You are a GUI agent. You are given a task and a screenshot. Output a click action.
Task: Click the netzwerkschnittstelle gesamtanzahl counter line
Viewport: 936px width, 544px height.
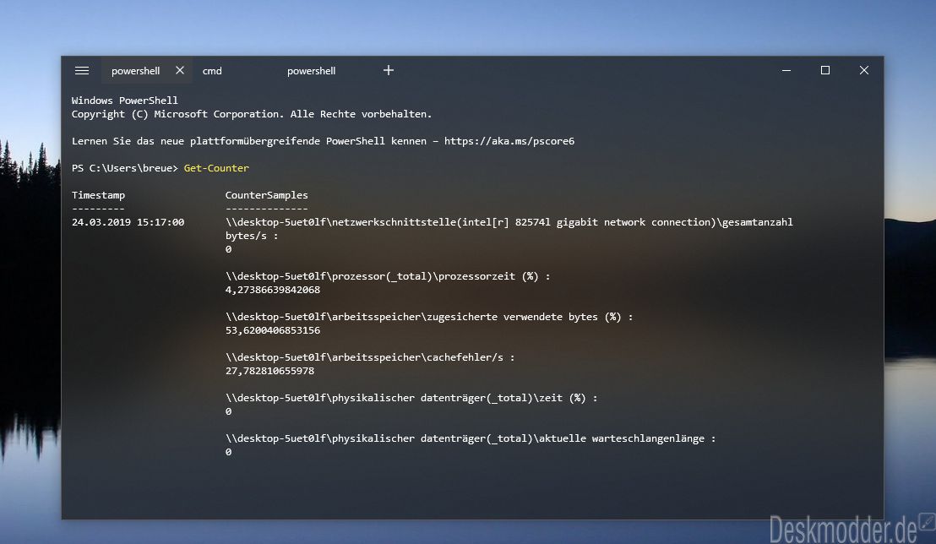(509, 222)
